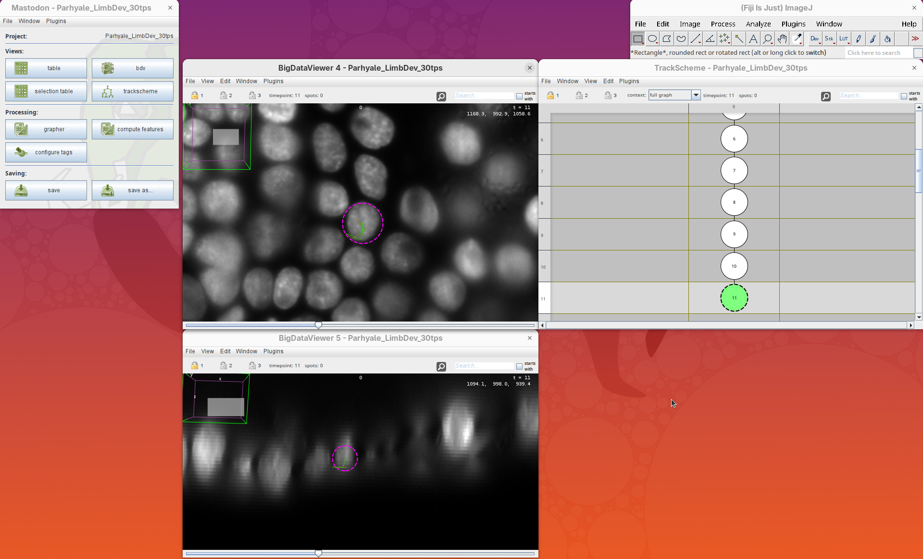The width and height of the screenshot is (923, 559).
Task: Toggle lock 2 in the TrackScheme window
Action: pyautogui.click(x=579, y=95)
